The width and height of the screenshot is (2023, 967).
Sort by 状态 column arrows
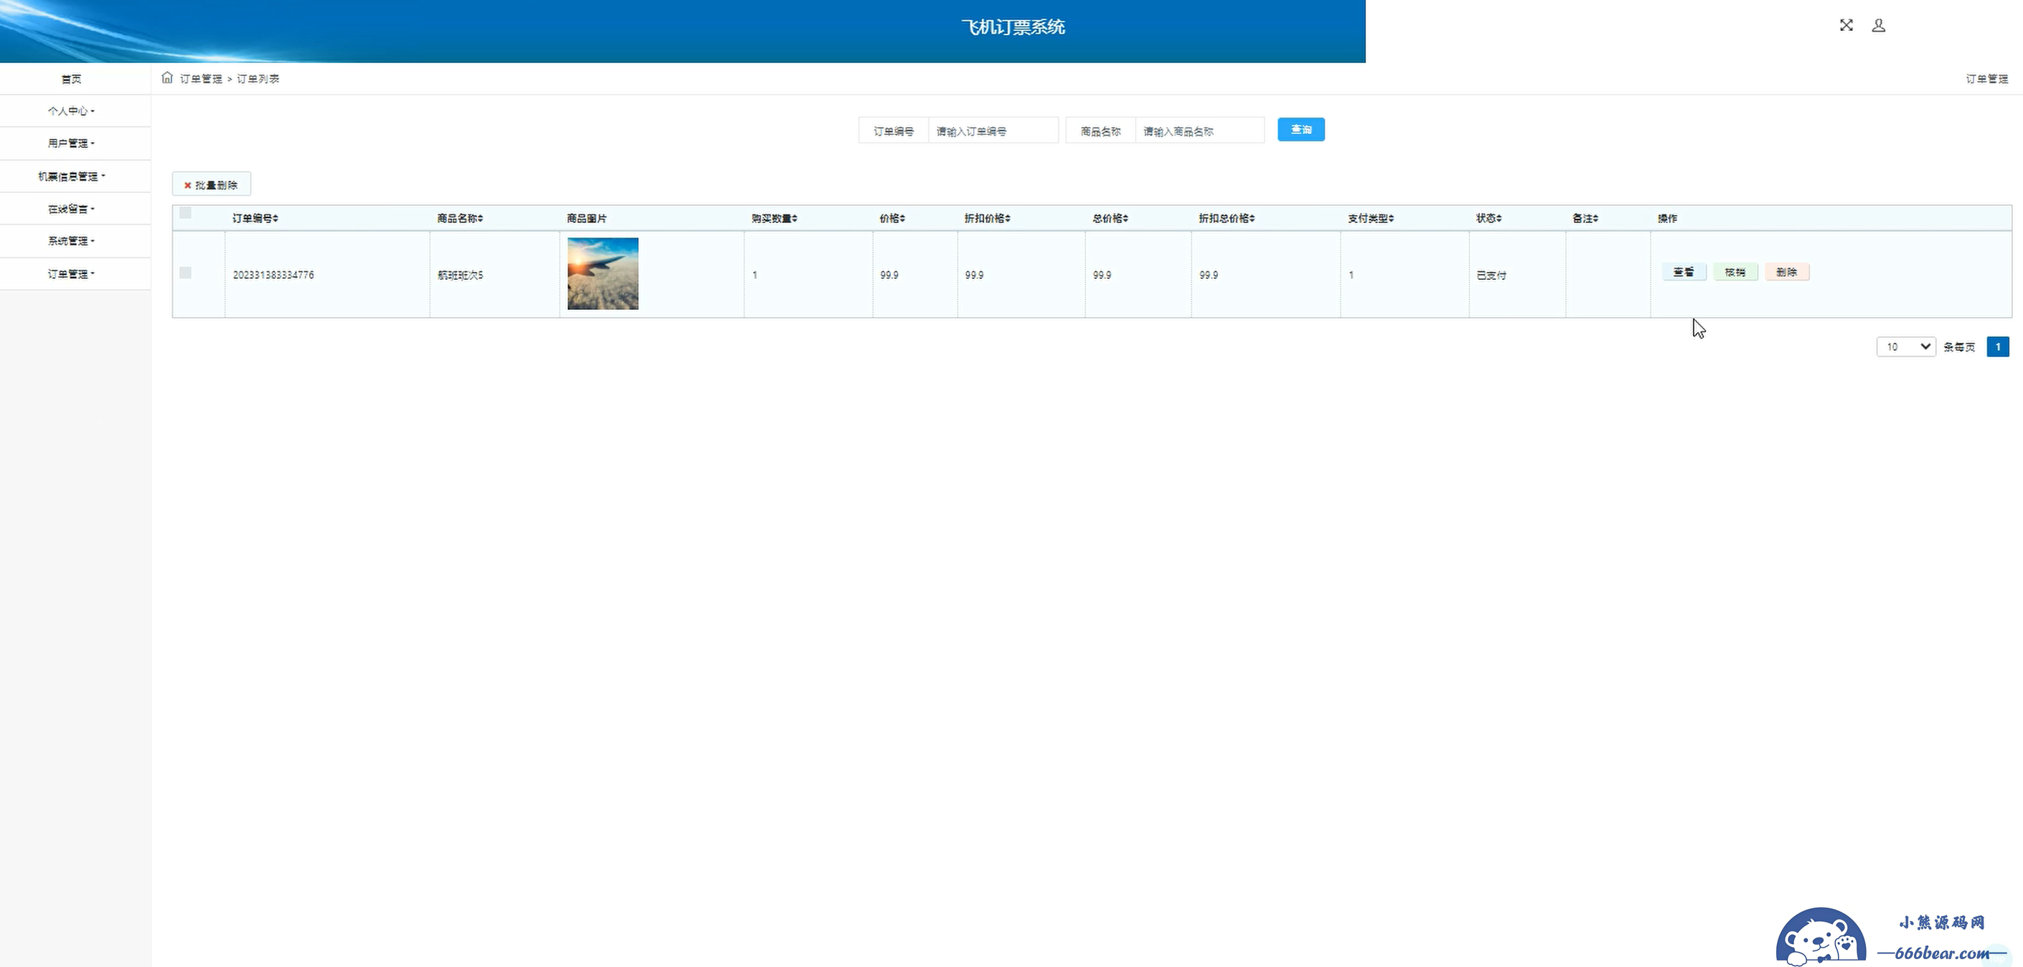[1499, 218]
